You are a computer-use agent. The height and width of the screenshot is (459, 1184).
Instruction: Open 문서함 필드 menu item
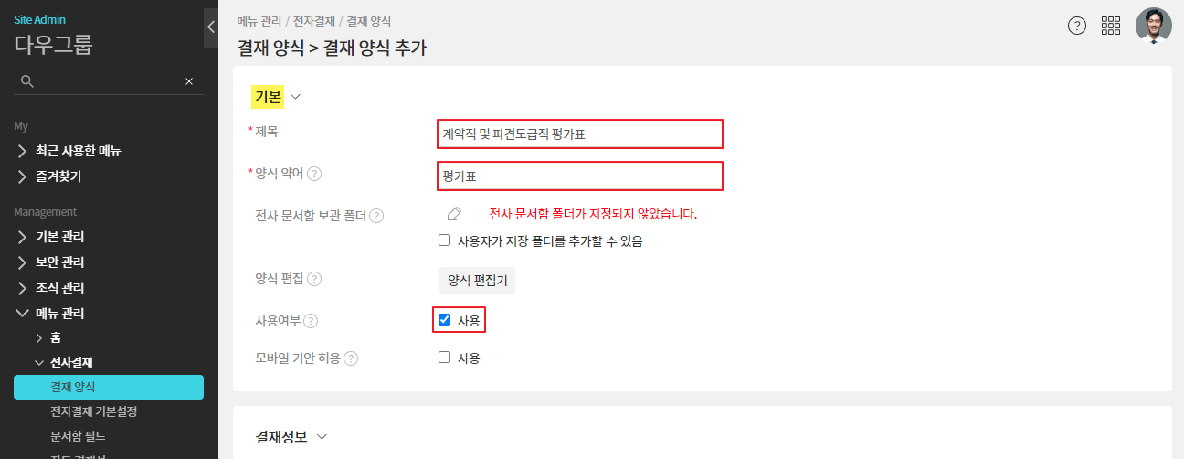pyautogui.click(x=80, y=436)
